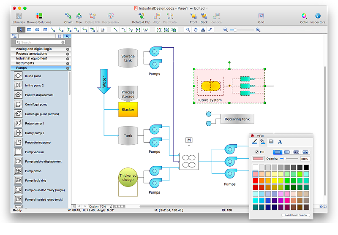Close the Instruments library
The width and height of the screenshot is (338, 235).
click(68, 63)
